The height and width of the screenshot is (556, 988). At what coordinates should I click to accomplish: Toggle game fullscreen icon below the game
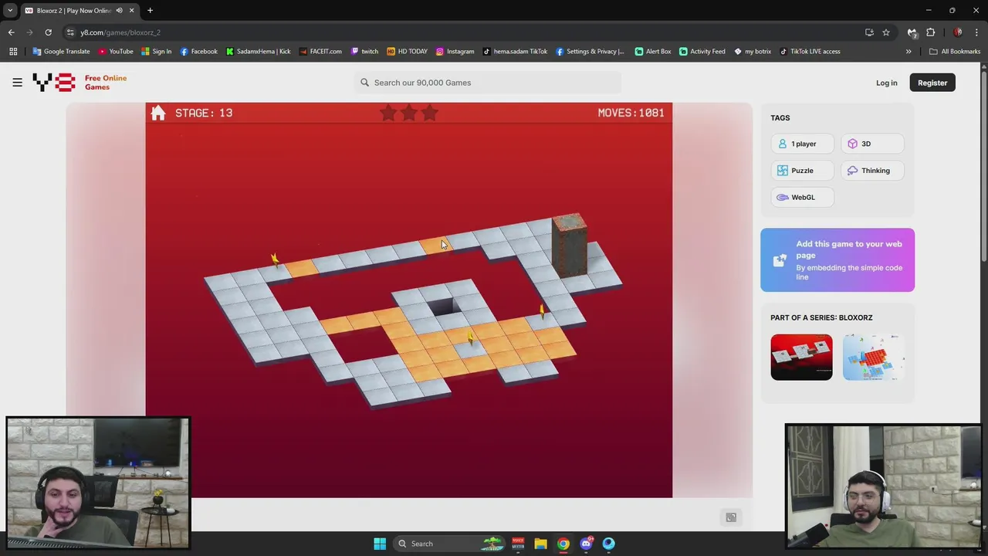[731, 517]
